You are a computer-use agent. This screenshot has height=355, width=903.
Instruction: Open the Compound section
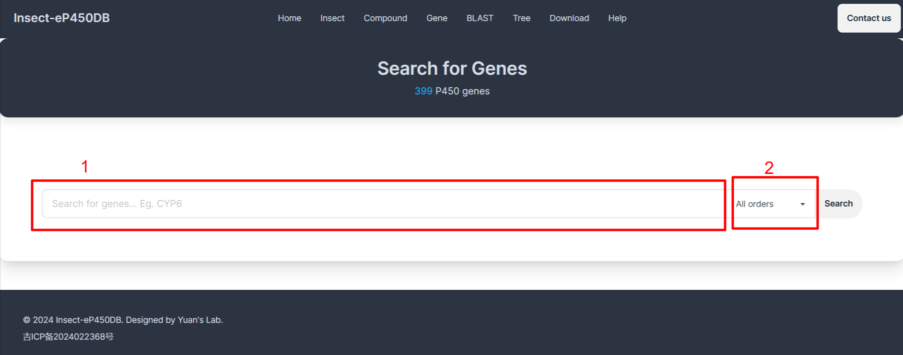tap(385, 18)
